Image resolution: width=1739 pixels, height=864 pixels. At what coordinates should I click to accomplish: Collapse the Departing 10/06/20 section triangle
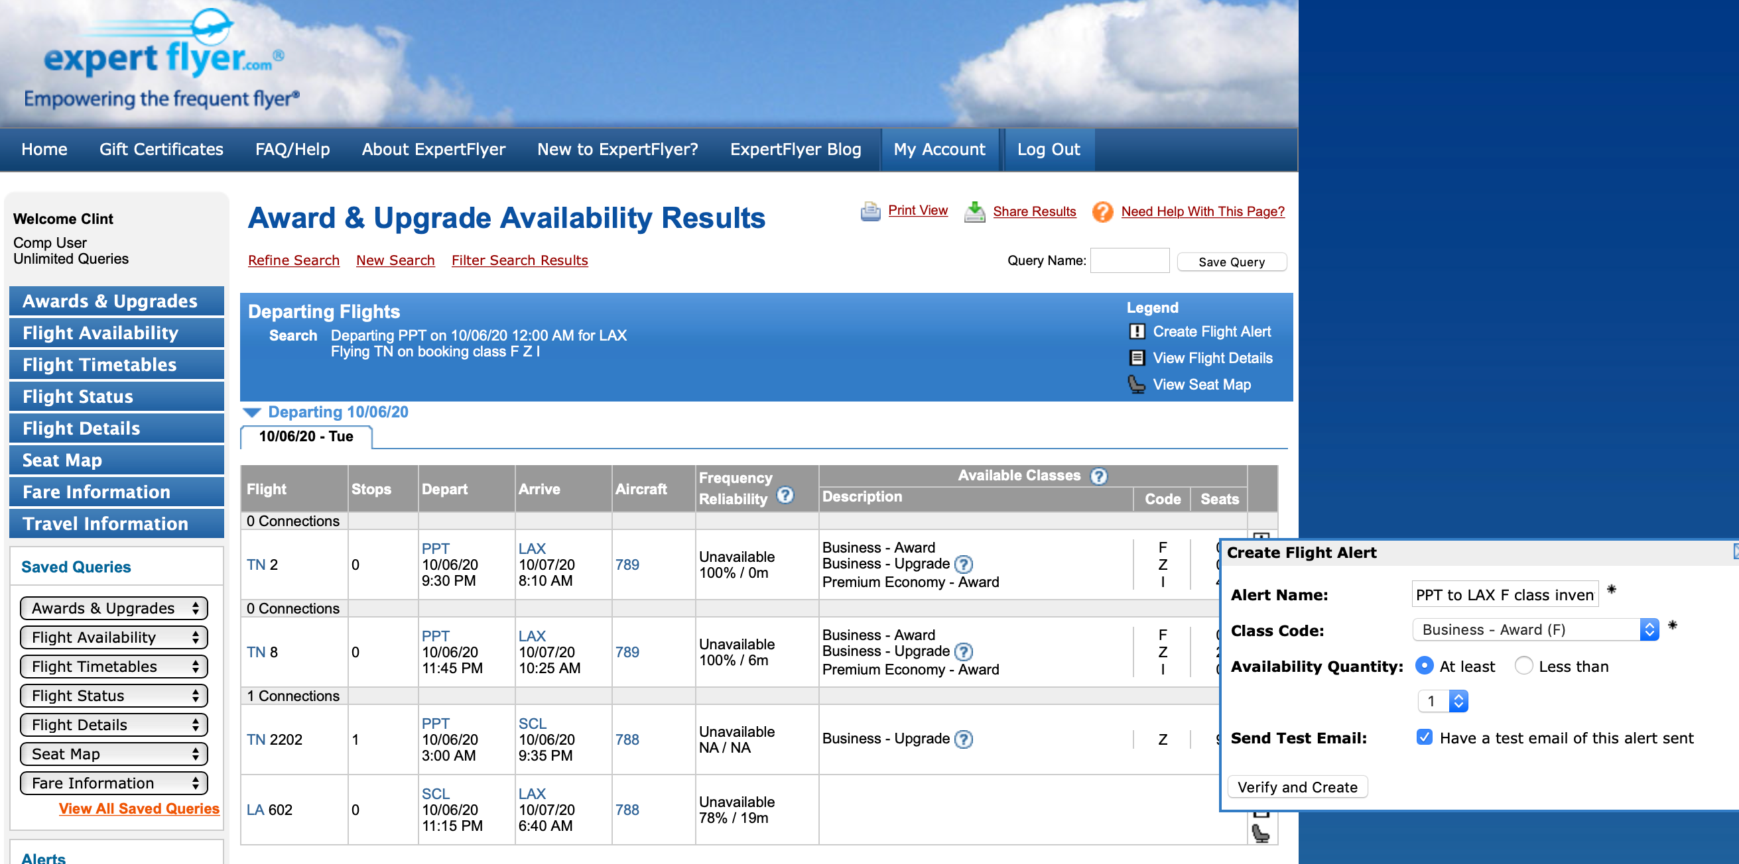pos(253,412)
